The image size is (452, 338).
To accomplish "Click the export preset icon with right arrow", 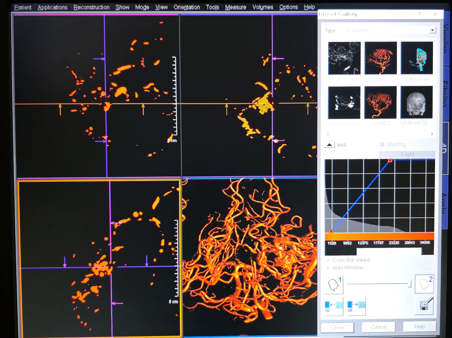I will tap(356, 306).
